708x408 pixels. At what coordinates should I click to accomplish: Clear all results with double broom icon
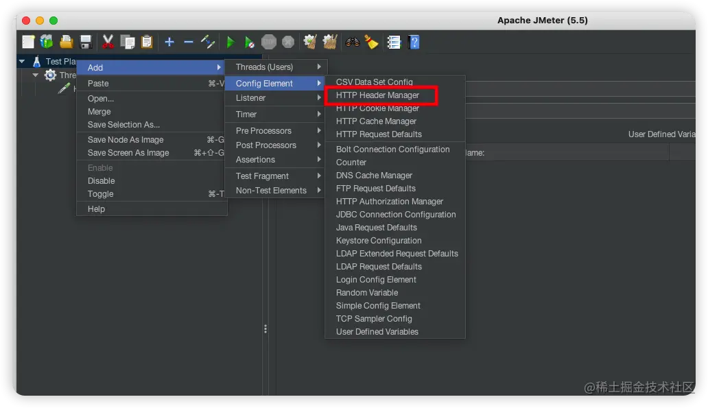[329, 42]
